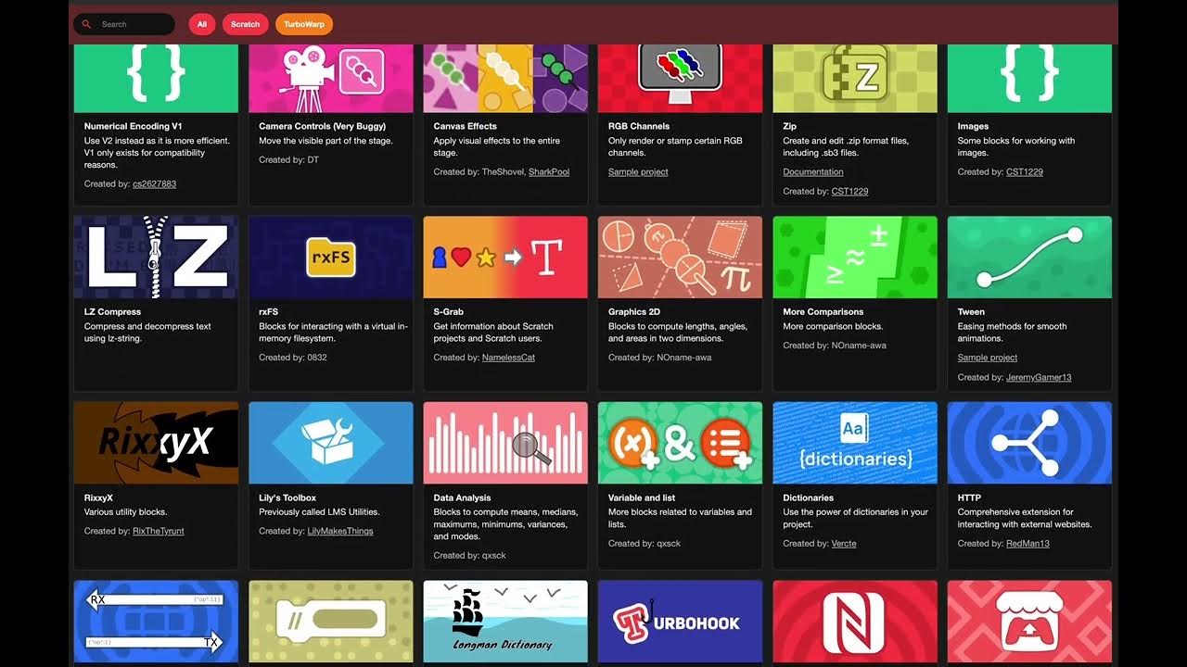The image size is (1187, 667).
Task: Open Tween Sample project link
Action: (x=988, y=358)
